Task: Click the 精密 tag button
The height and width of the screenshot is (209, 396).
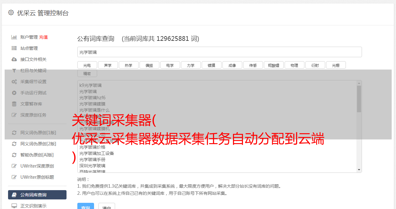Action: 87,73
